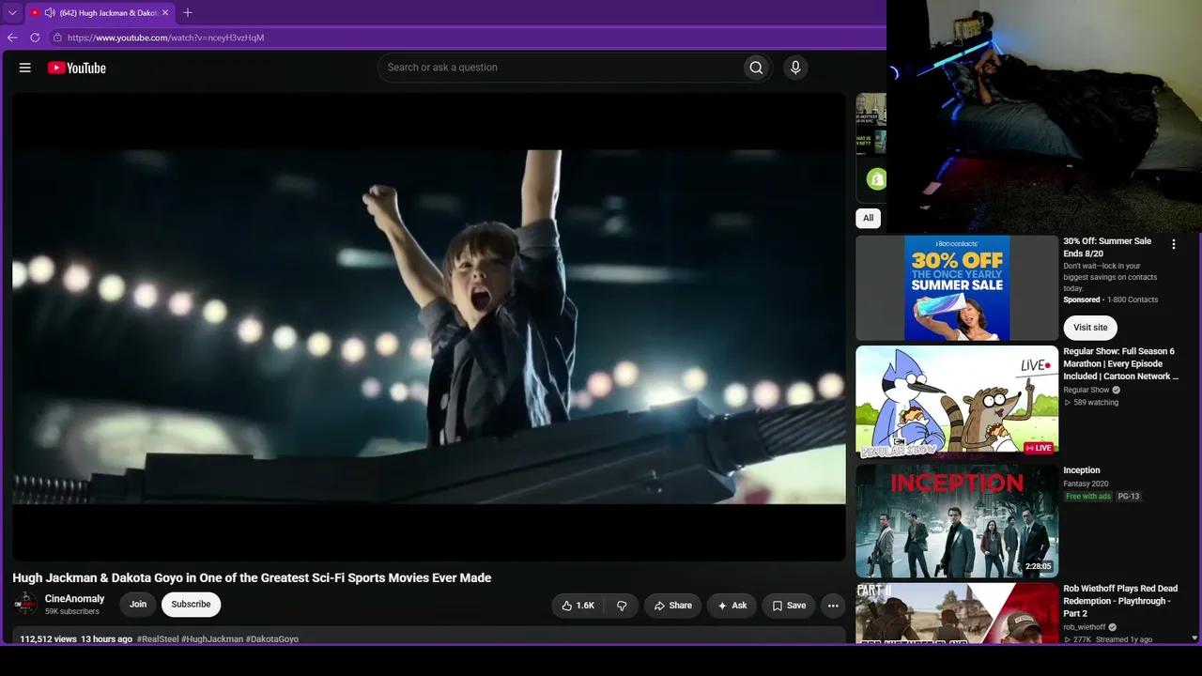Start voice search with microphone icon
This screenshot has height=676, width=1202.
coord(795,68)
